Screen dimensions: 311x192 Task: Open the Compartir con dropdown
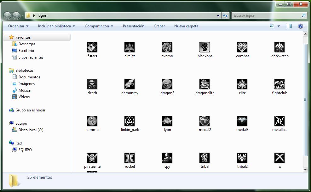99,26
